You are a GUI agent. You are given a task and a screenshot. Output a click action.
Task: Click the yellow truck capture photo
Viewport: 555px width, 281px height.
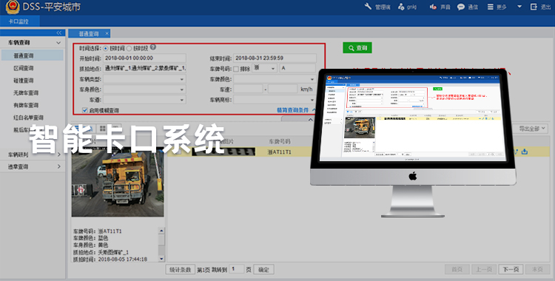(118, 182)
